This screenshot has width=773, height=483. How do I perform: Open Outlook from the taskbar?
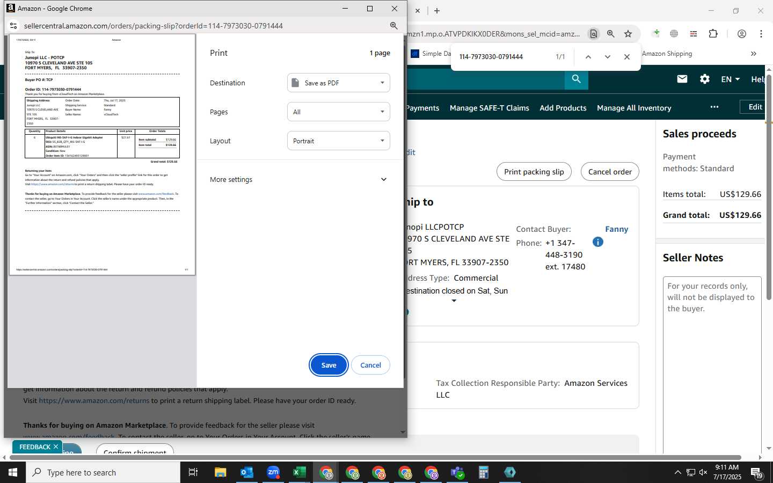(247, 472)
